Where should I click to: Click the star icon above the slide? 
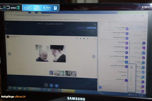pos(80,38)
